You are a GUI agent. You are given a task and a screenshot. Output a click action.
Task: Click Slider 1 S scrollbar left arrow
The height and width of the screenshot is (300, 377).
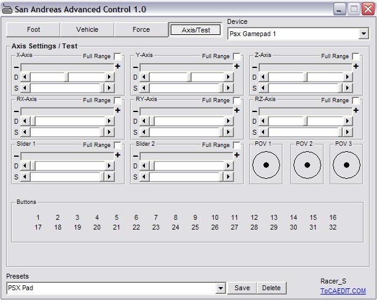click(25, 177)
